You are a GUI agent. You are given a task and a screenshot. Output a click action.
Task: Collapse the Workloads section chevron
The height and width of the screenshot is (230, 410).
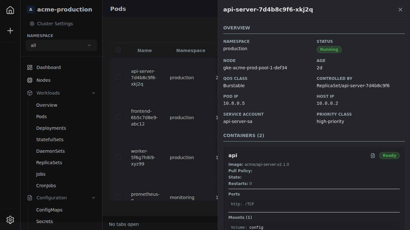click(x=94, y=93)
